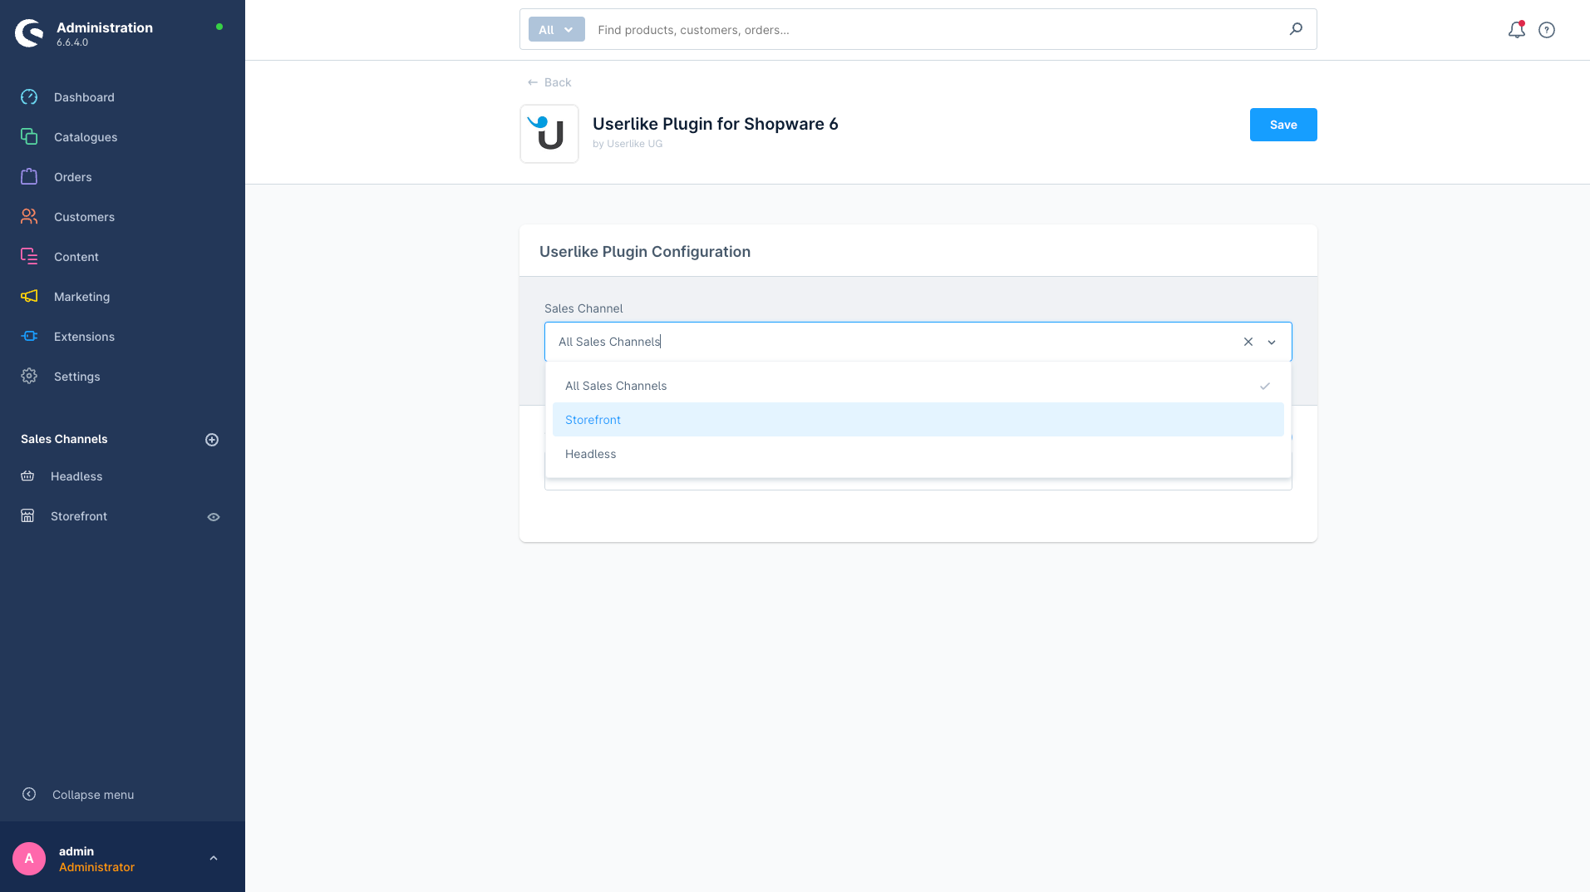
Task: Click the Storefront shop icon
Action: [27, 516]
